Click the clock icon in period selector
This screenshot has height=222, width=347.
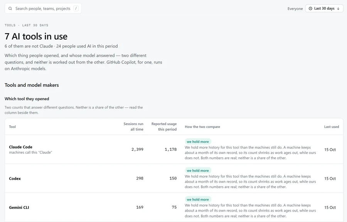point(310,8)
